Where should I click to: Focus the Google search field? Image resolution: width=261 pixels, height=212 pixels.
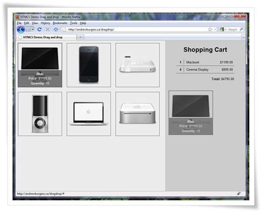(x=233, y=30)
